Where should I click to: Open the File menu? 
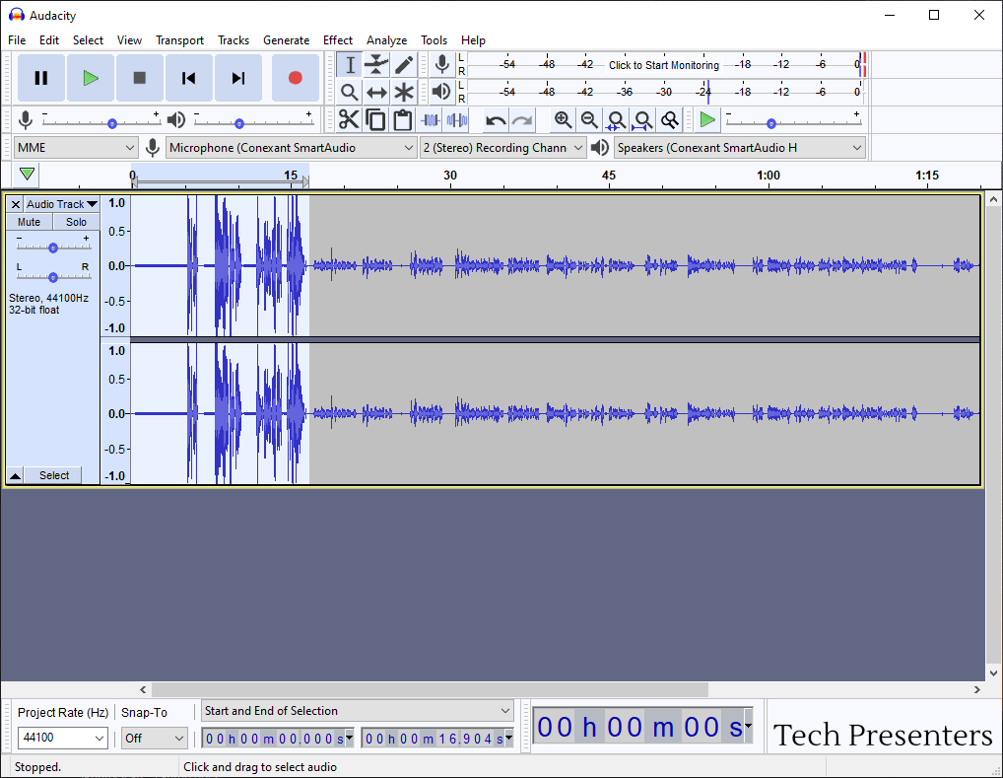coord(17,40)
